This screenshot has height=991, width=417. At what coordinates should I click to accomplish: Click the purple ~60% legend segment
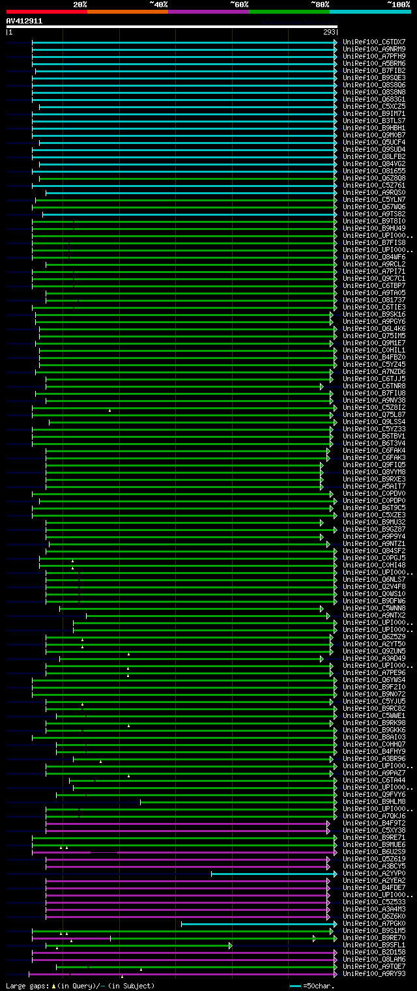208,11
